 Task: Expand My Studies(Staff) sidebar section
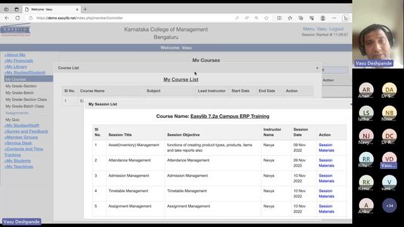22,125
